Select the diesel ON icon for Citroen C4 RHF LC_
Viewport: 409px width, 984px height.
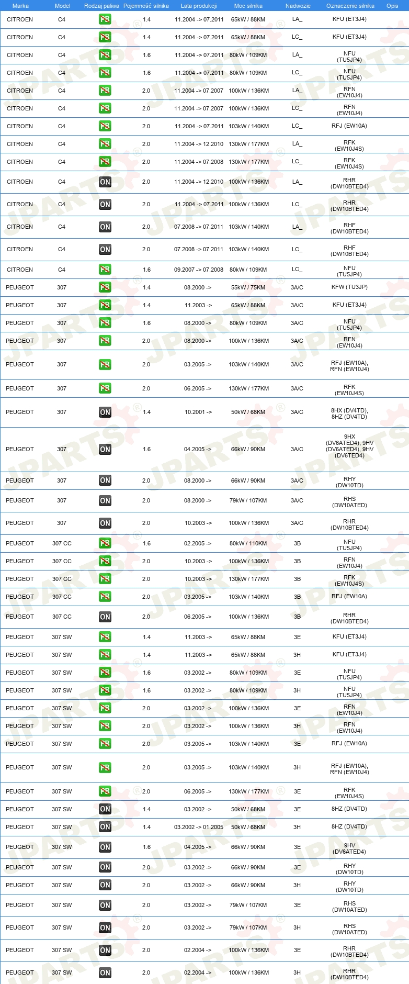tap(105, 250)
